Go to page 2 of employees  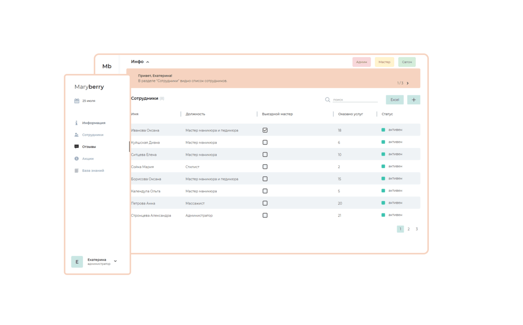(409, 229)
